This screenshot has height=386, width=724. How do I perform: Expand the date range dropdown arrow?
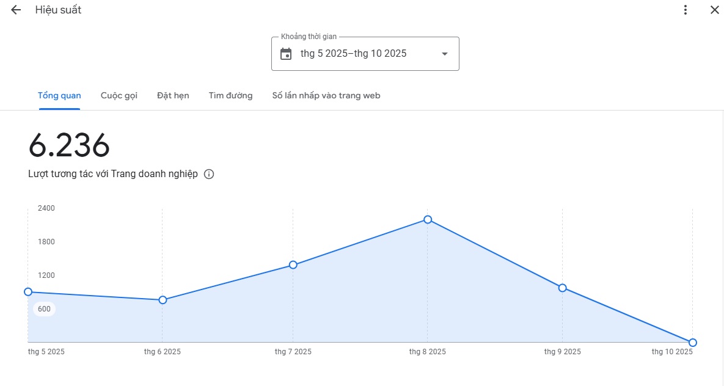[x=445, y=54]
